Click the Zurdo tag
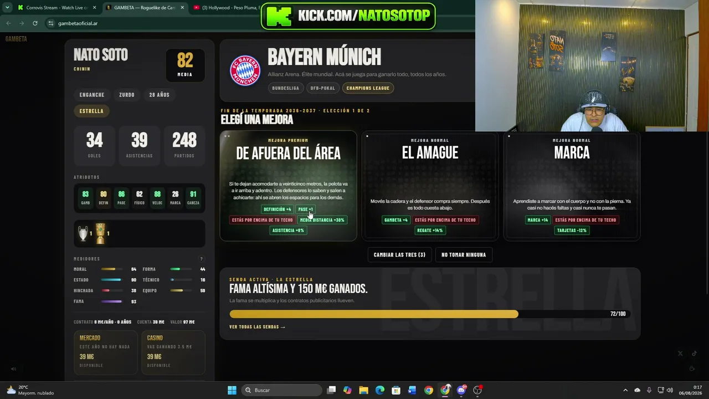 (x=127, y=95)
